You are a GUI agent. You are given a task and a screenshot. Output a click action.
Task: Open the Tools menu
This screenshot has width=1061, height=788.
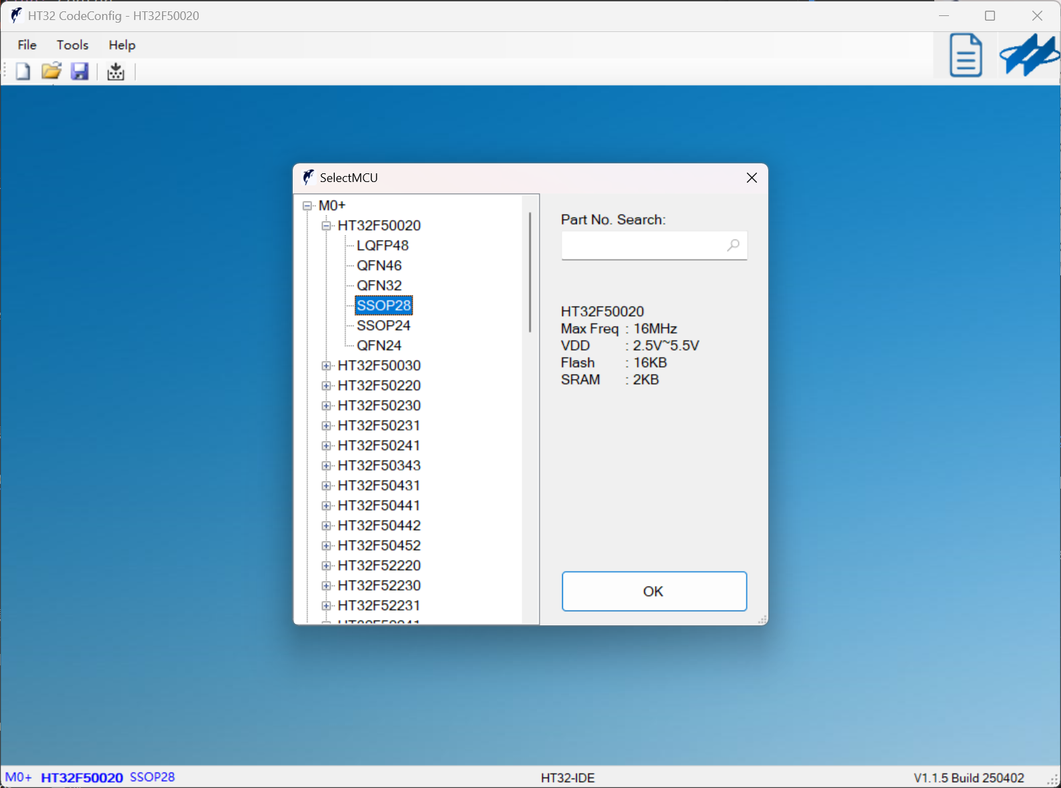coord(73,45)
